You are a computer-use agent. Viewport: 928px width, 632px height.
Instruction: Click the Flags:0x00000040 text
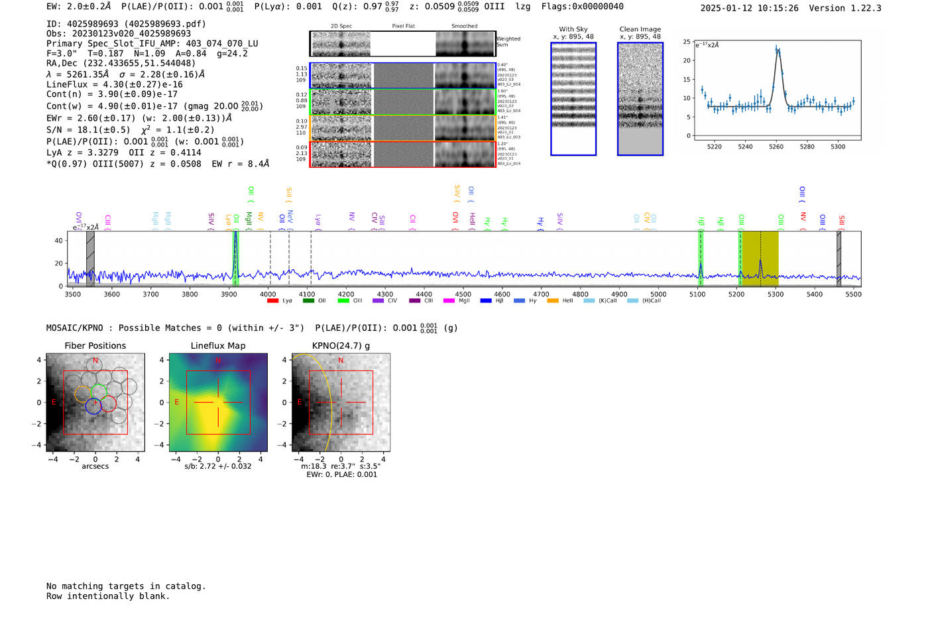(x=583, y=7)
